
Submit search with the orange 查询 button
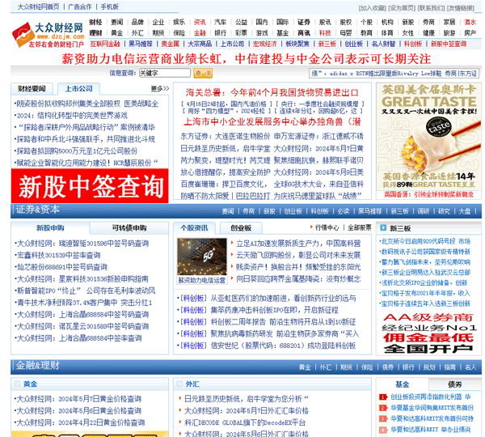pyautogui.click(x=203, y=73)
